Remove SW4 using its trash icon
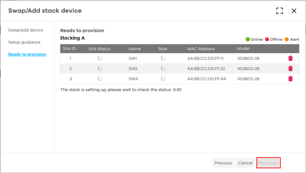The width and height of the screenshot is (306, 173). [x=290, y=79]
